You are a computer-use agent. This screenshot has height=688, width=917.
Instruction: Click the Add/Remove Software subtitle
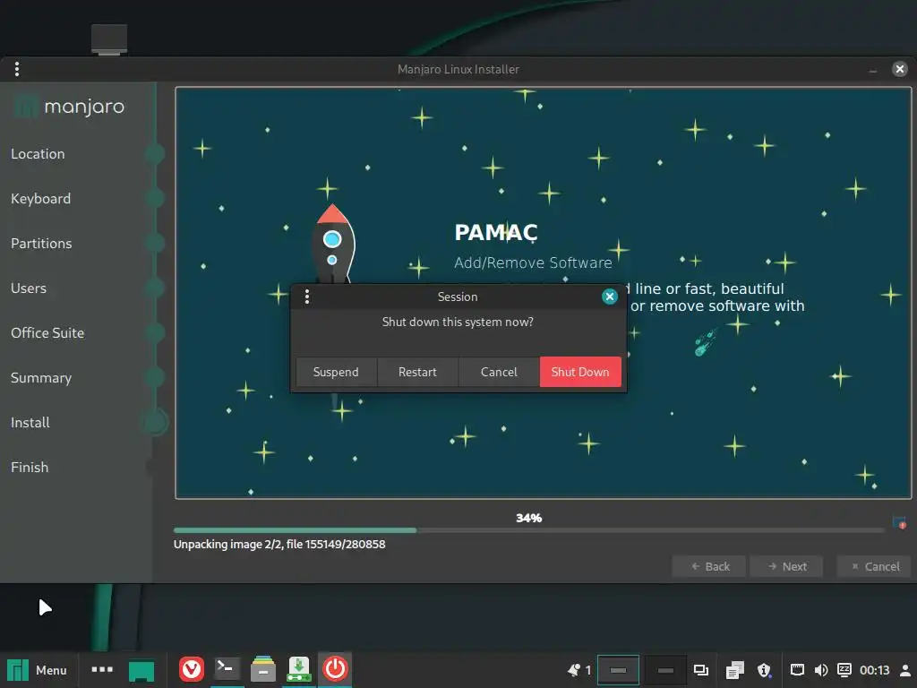pos(533,262)
